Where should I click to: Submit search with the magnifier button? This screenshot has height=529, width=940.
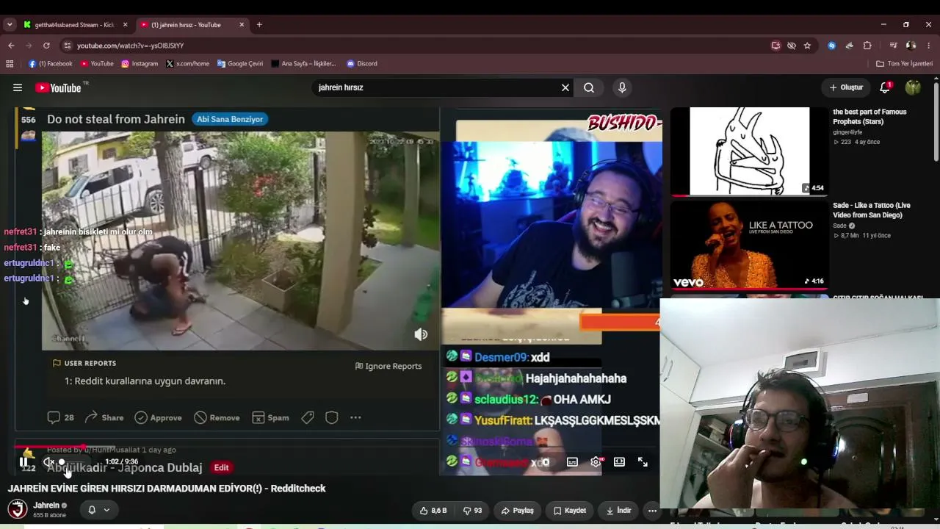pos(589,87)
